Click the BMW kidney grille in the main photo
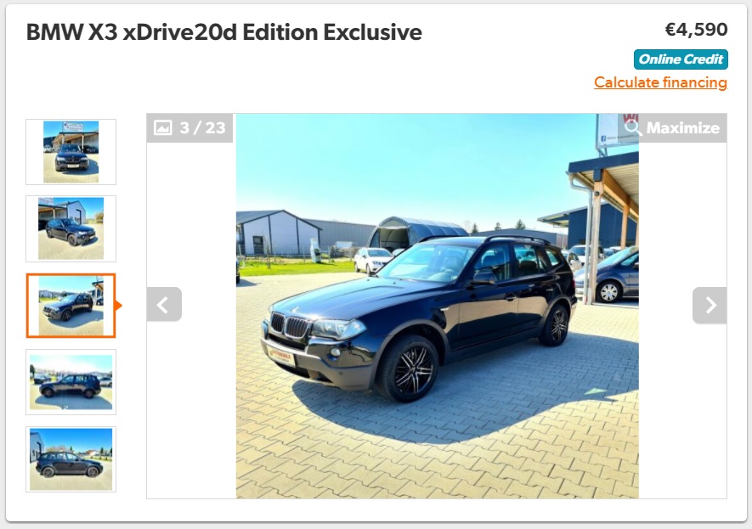 (290, 326)
